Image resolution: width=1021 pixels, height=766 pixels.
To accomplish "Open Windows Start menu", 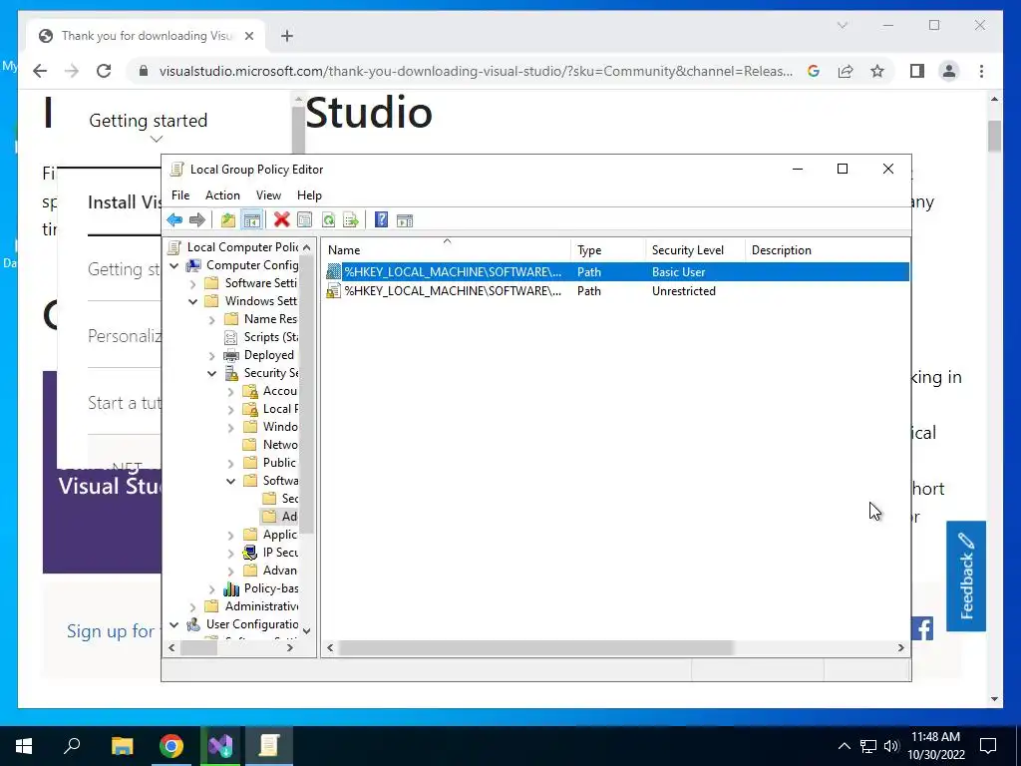I will coord(24,746).
